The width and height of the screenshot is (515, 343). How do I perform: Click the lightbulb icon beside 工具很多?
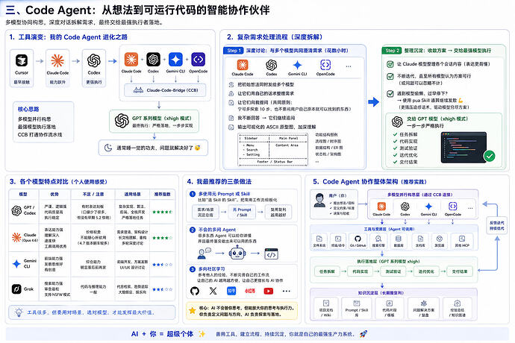[x=19, y=312]
